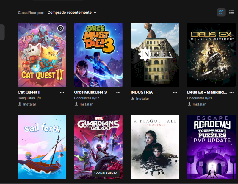Install Deus Ex via Instalar text
The height and width of the screenshot is (184, 238).
(x=199, y=104)
